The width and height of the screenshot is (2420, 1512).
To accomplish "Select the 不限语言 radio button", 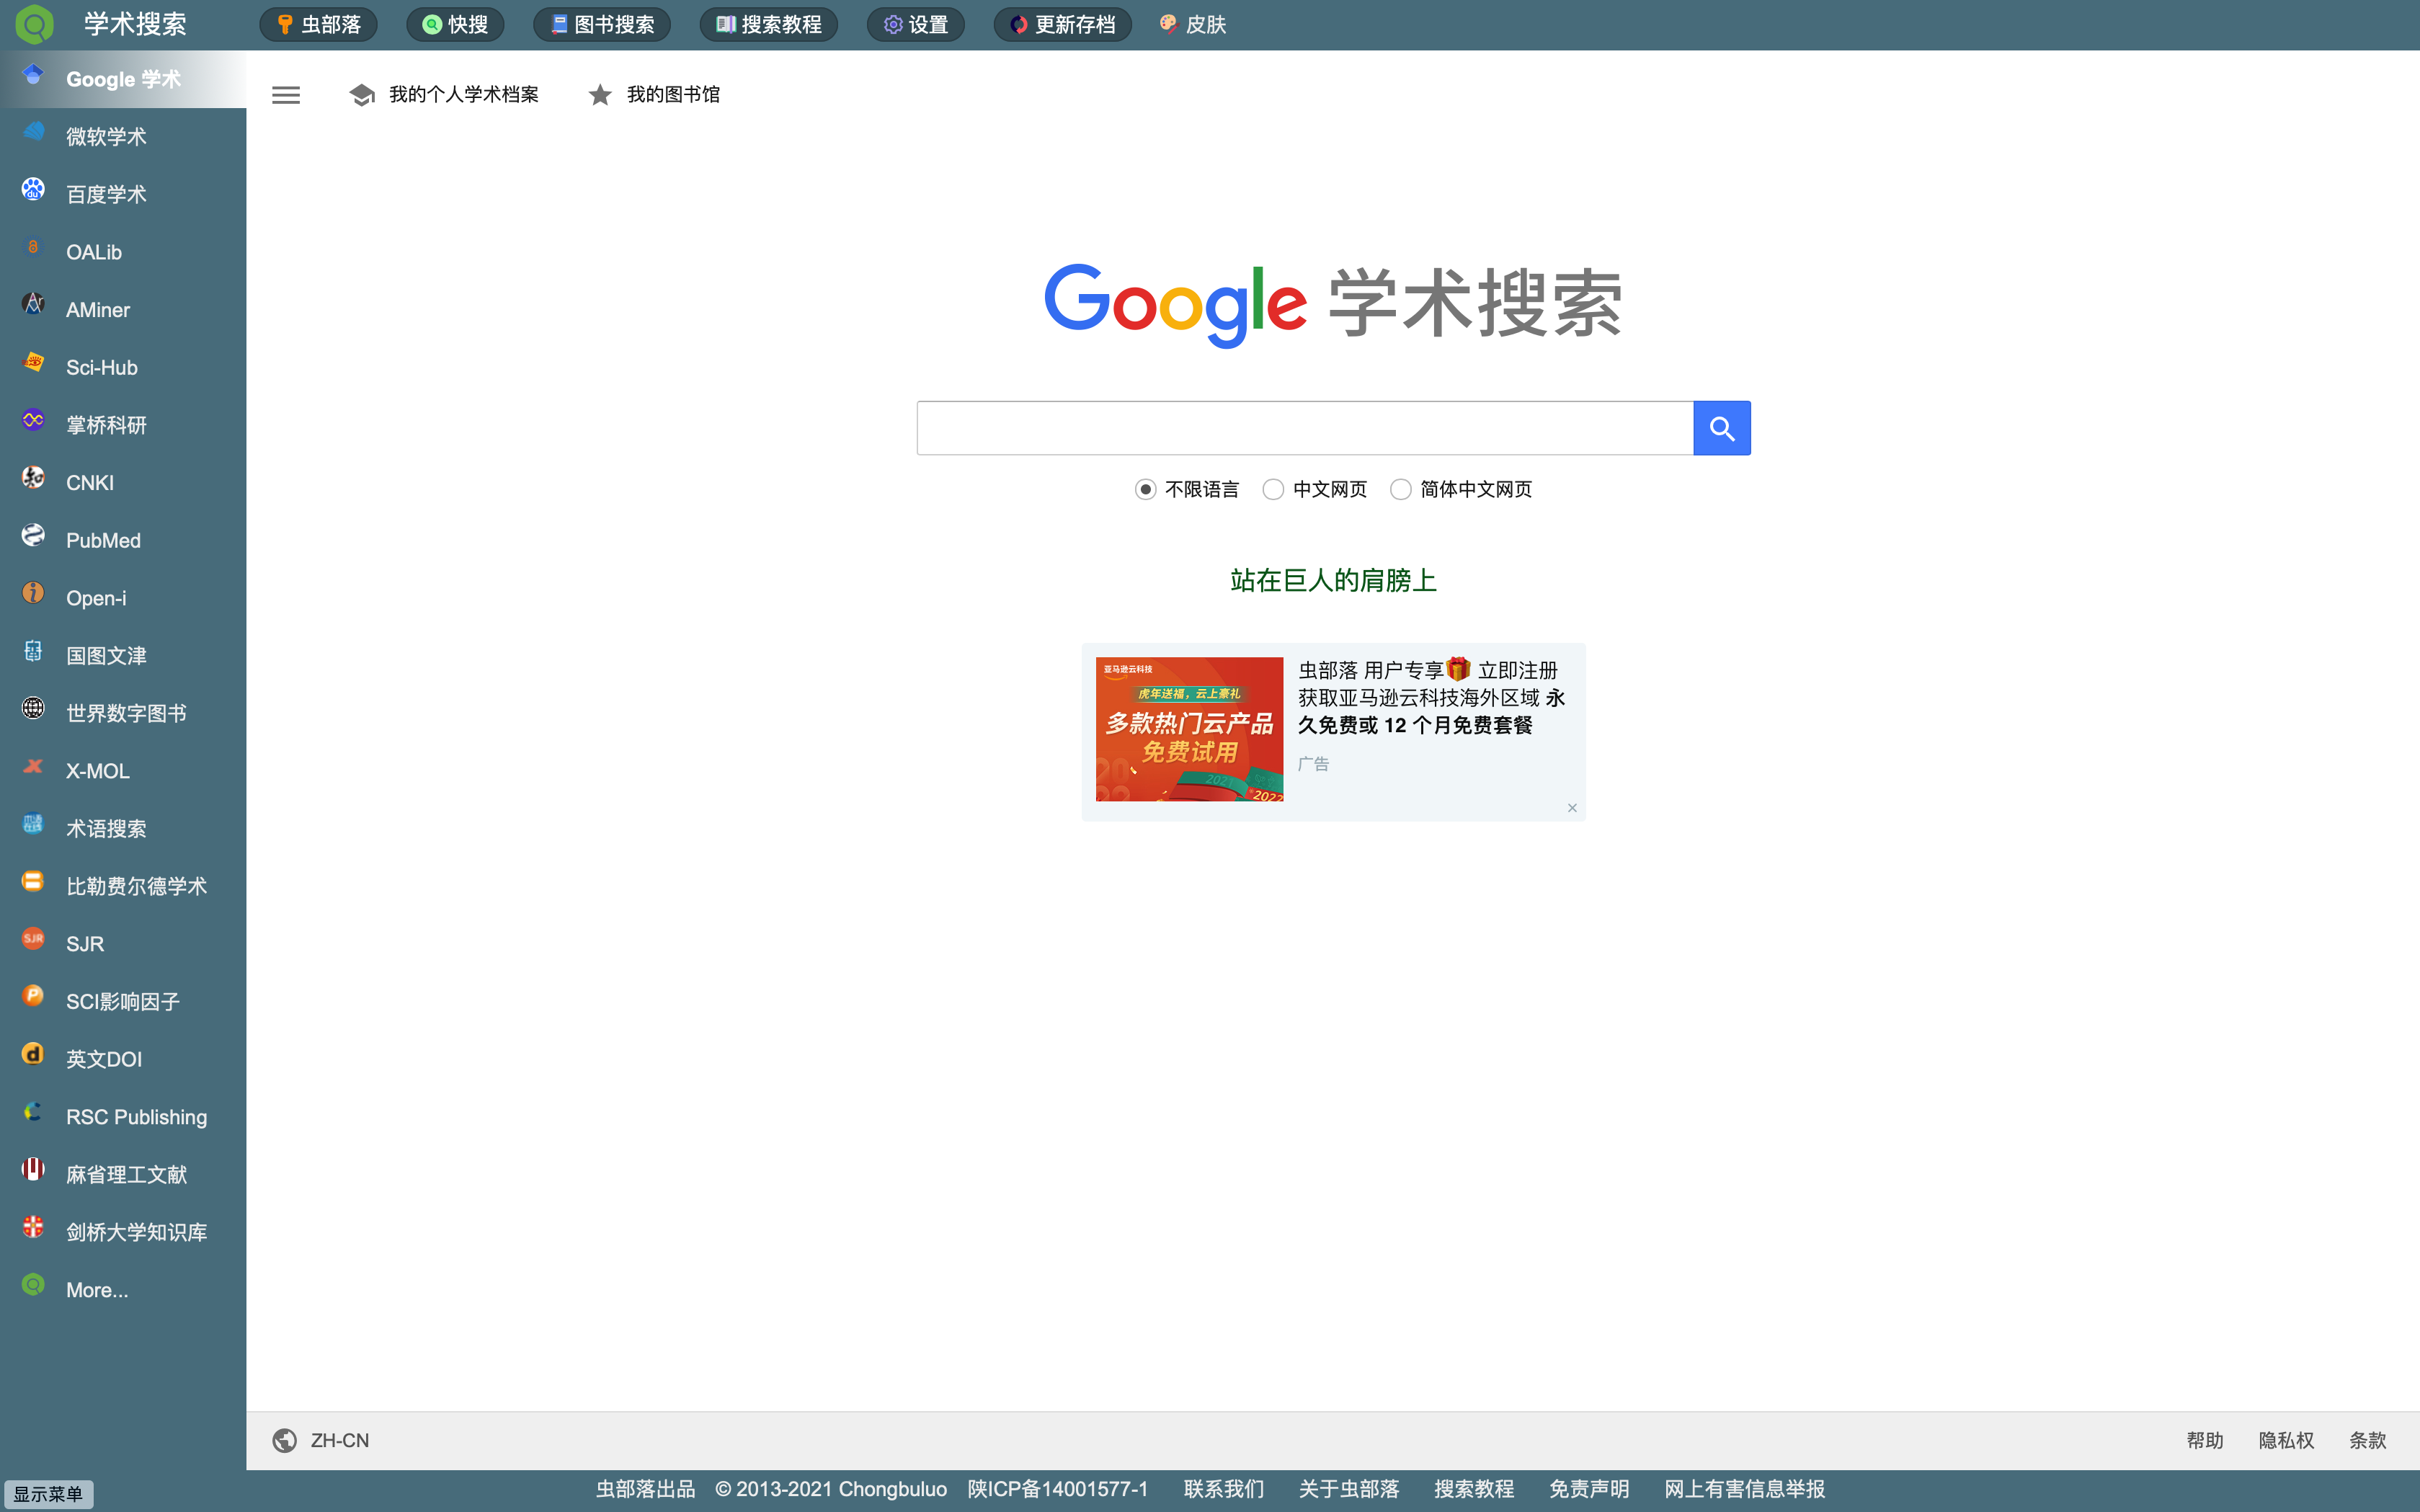I will (x=1146, y=489).
